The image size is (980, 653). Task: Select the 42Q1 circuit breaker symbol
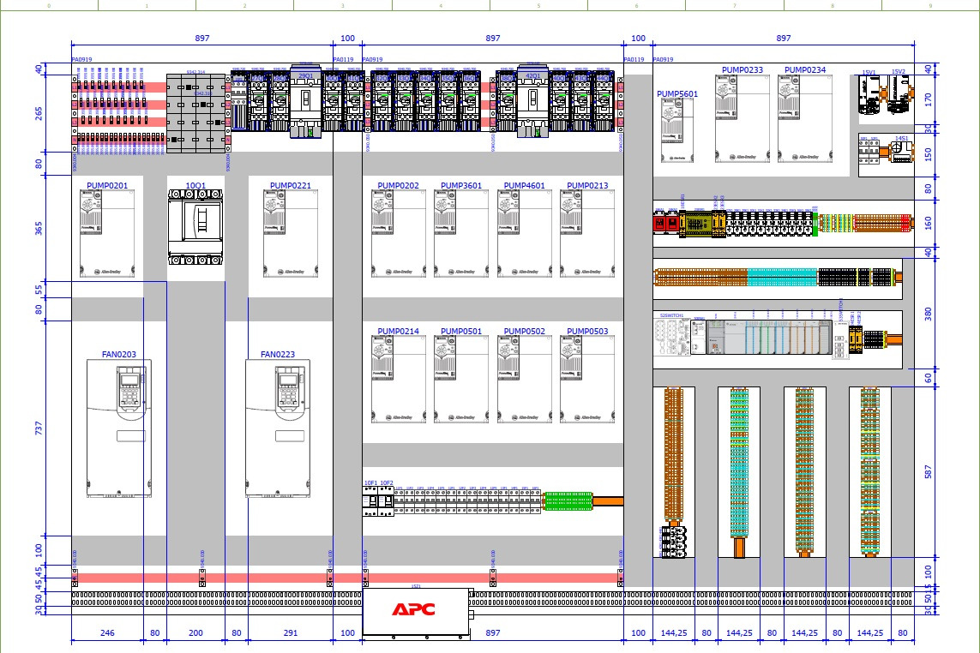tap(533, 101)
